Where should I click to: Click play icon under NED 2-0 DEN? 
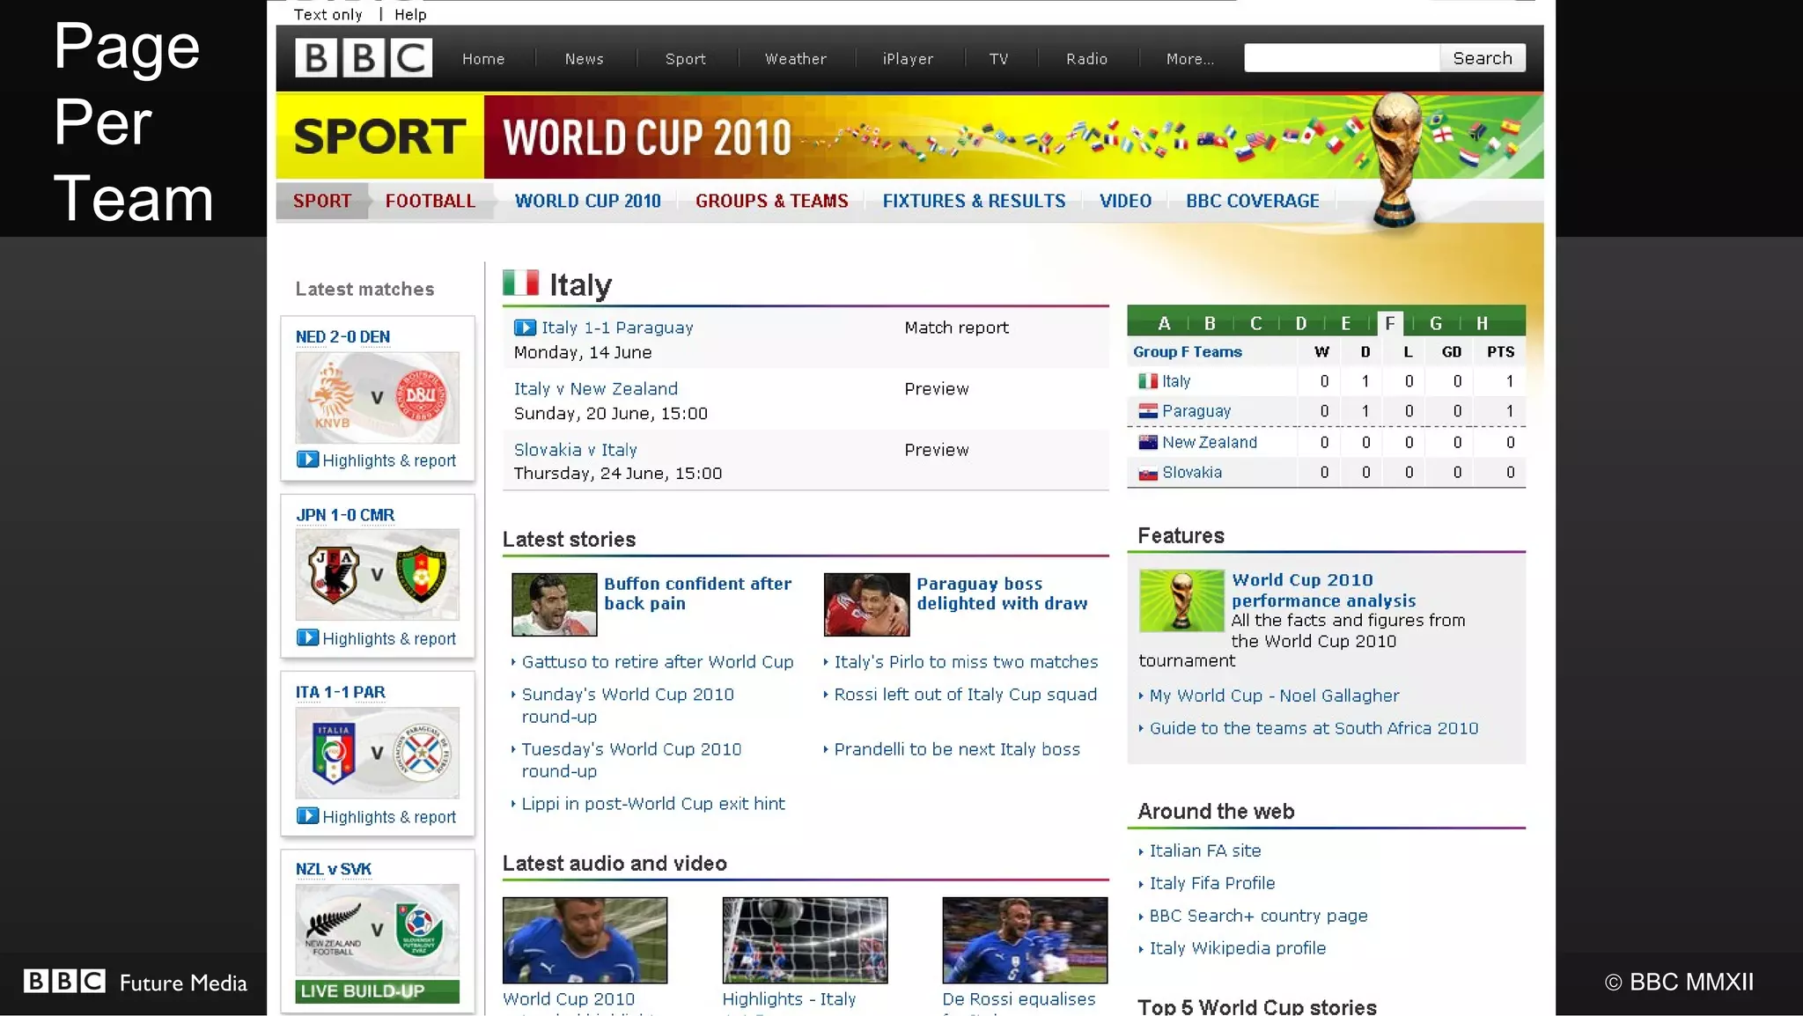click(307, 460)
